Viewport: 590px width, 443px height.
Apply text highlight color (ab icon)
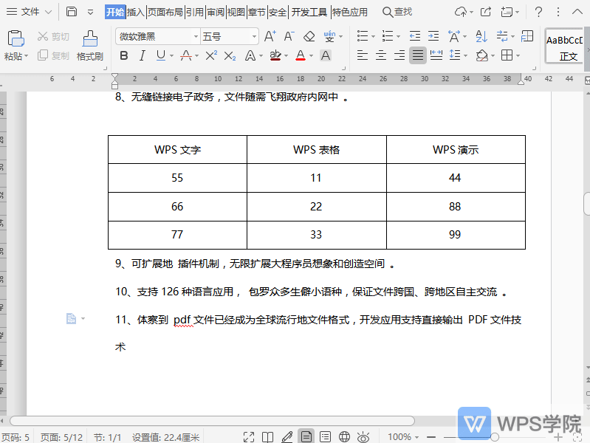click(x=275, y=55)
